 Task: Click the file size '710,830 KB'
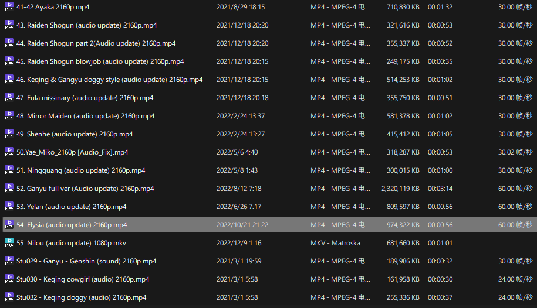(403, 7)
